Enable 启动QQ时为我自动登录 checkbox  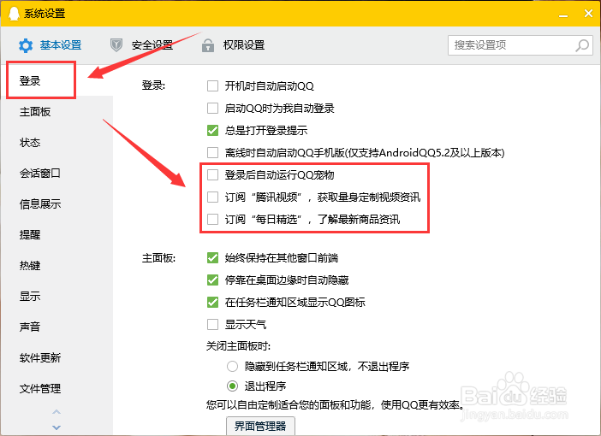[x=212, y=108]
